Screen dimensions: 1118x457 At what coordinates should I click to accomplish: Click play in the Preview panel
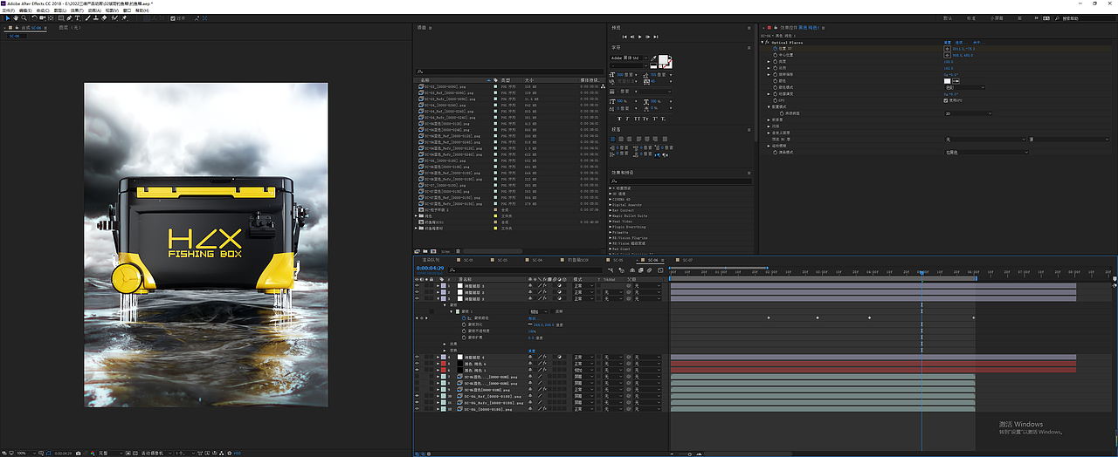640,37
